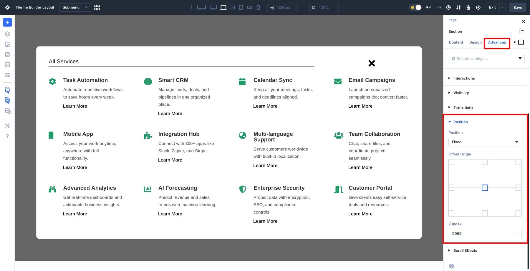Screen dimensions: 530x271
Task: Expand the Interactions settings group
Action: tap(464, 78)
